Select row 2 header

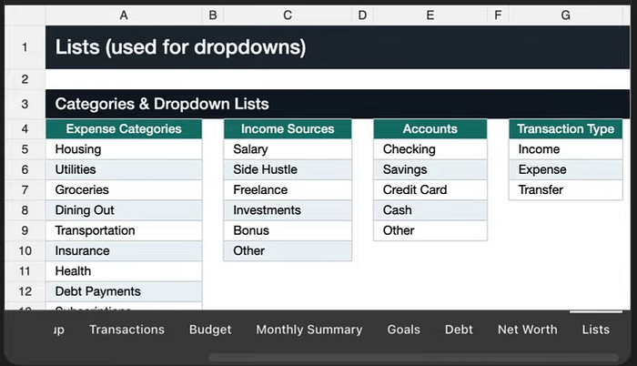click(25, 79)
